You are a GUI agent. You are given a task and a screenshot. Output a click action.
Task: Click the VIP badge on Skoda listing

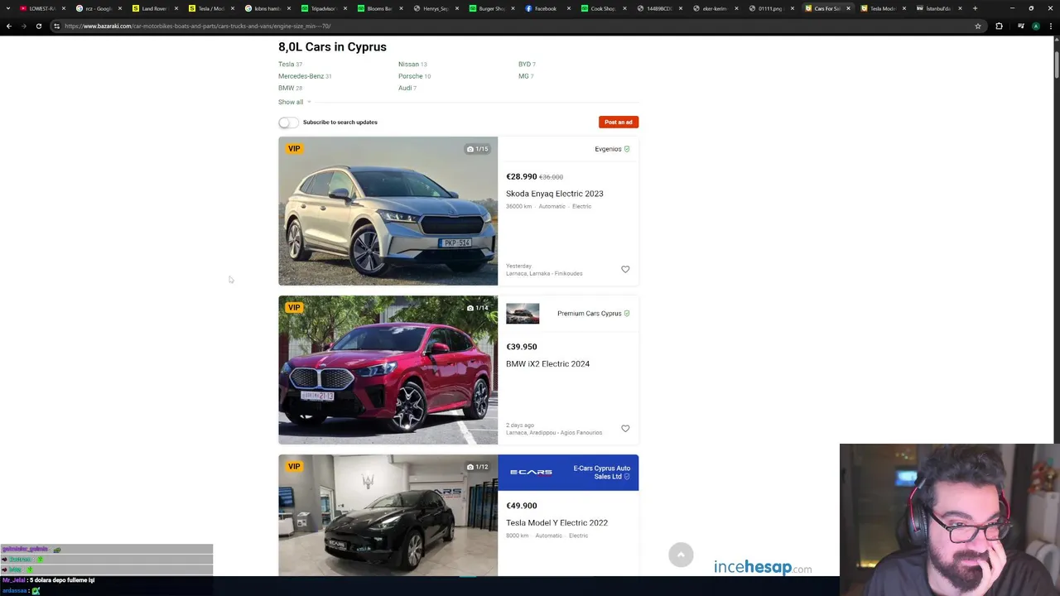294,149
